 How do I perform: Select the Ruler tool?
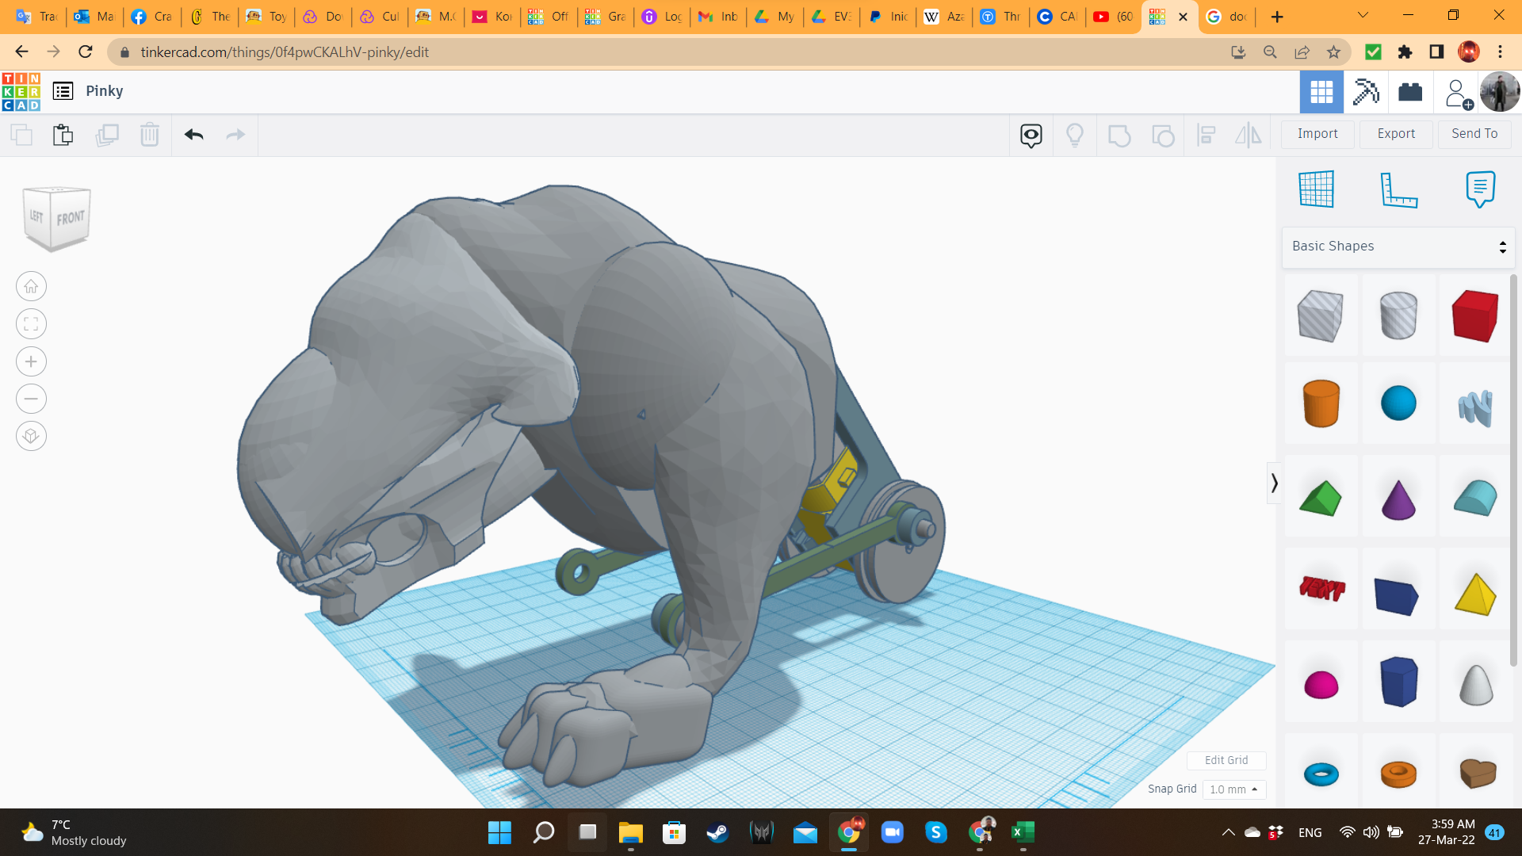coord(1398,189)
